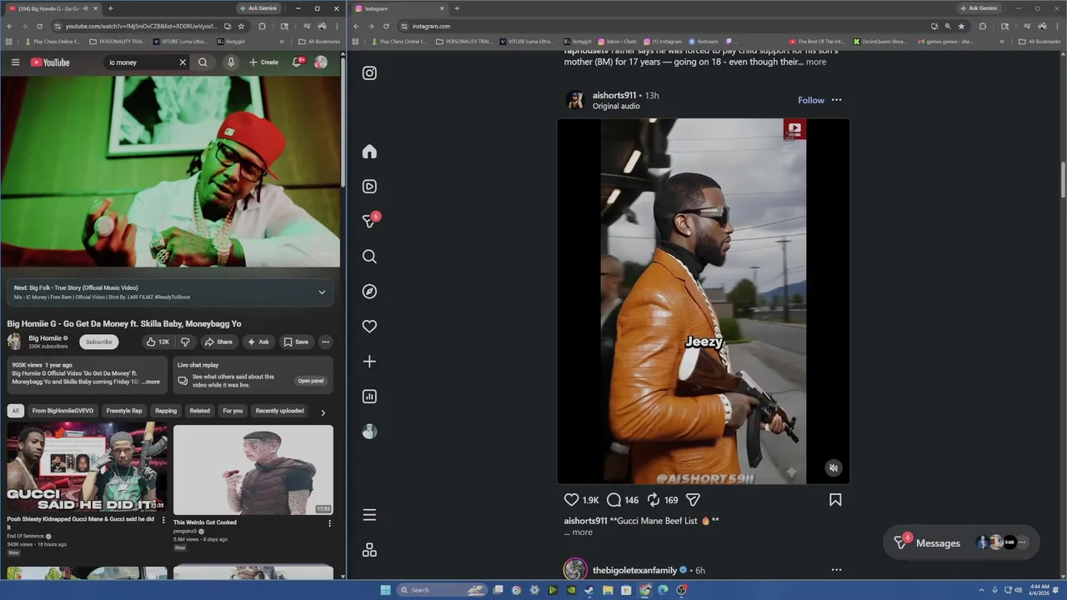Unmute the aishorts911 reel audio

[x=833, y=468]
